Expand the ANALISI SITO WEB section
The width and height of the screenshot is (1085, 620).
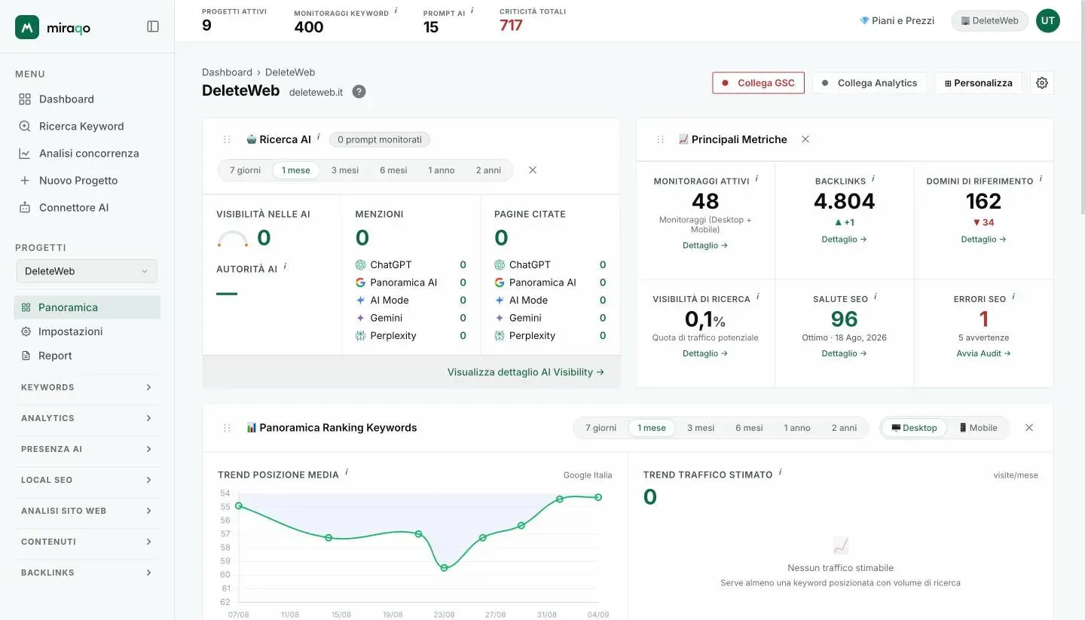click(87, 511)
